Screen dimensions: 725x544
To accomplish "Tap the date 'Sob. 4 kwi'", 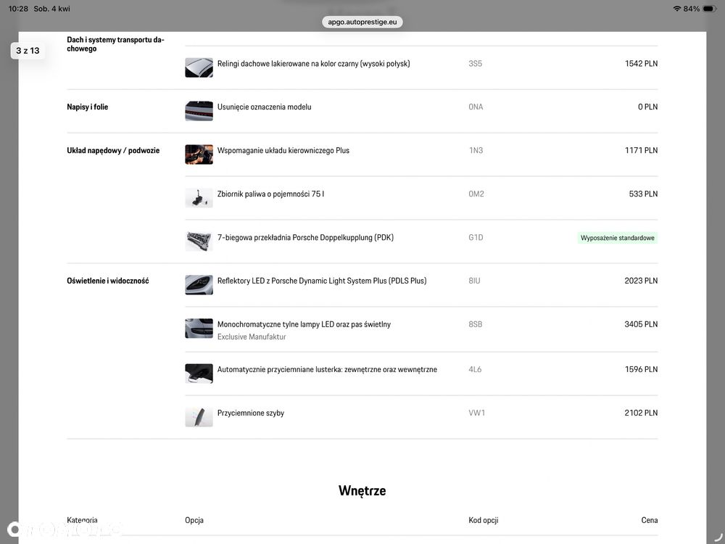I will click(x=51, y=8).
